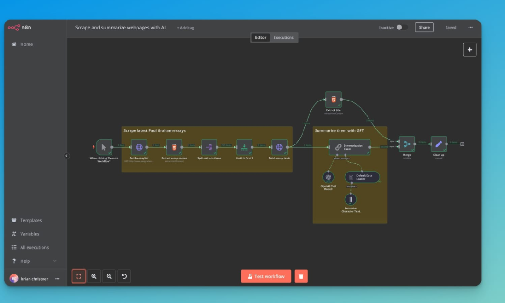The width and height of the screenshot is (505, 303).
Task: Fit workflow to view
Action: point(79,276)
